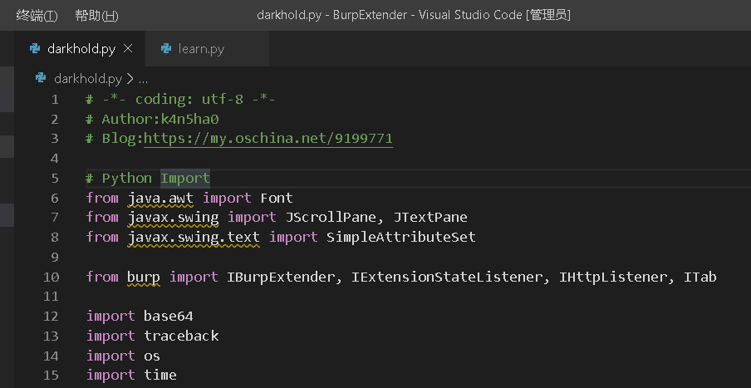Select line number 5 in the gutter
Image resolution: width=751 pixels, height=388 pixels.
click(55, 178)
